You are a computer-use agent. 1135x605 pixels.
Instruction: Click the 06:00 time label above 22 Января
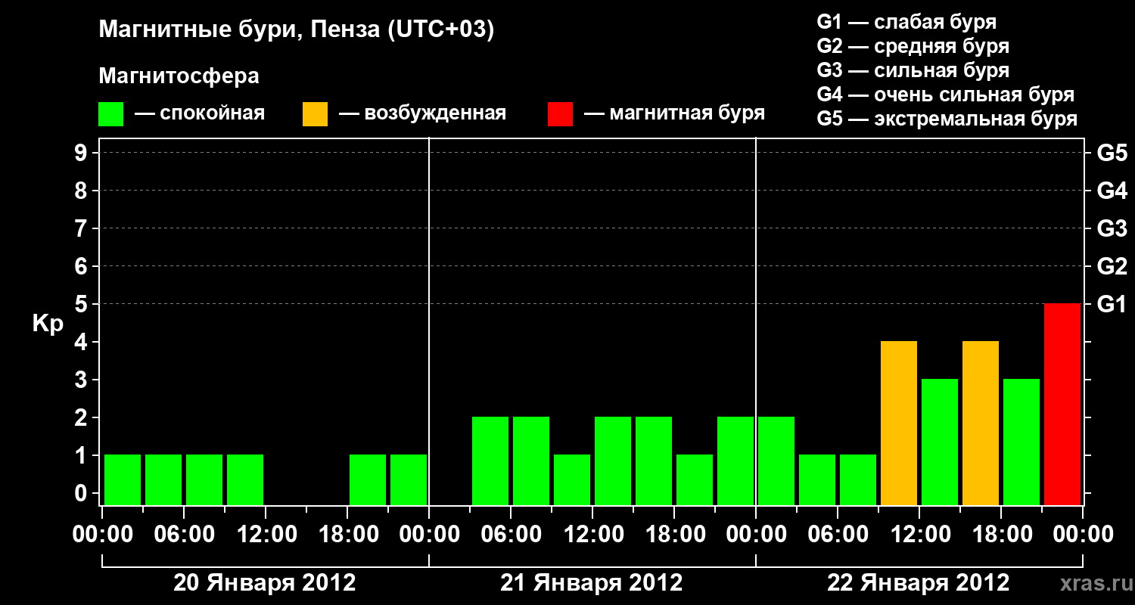click(838, 535)
